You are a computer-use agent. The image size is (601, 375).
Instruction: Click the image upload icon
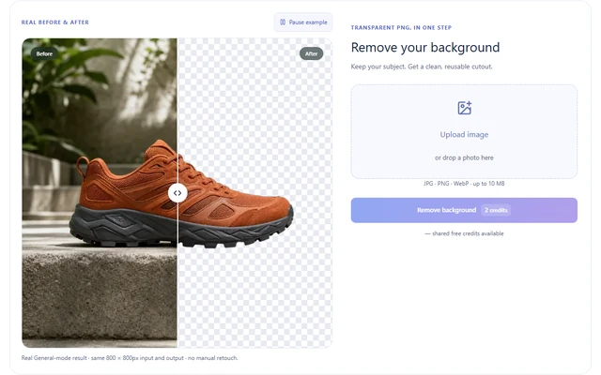pyautogui.click(x=464, y=108)
